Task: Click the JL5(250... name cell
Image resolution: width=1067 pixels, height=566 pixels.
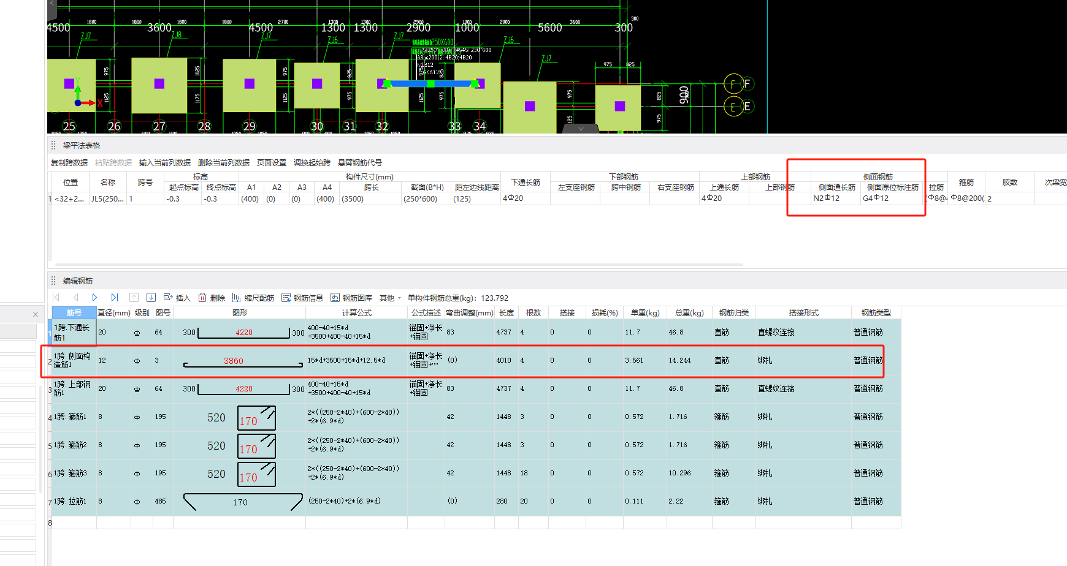Action: pos(108,198)
